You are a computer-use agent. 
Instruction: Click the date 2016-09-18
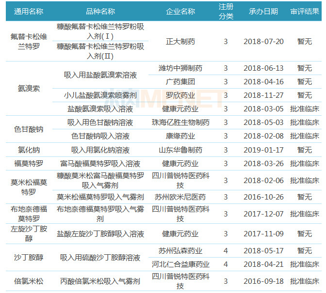click(x=263, y=281)
